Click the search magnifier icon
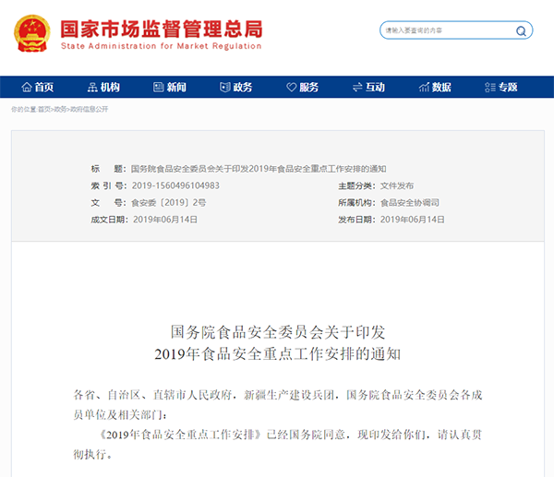 pyautogui.click(x=521, y=31)
